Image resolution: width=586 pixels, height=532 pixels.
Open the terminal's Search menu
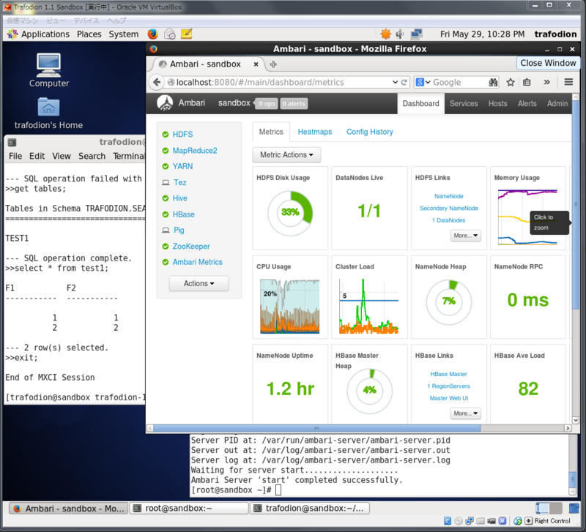[x=92, y=156]
